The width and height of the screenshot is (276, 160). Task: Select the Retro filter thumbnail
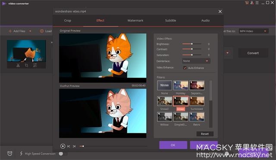point(197,117)
